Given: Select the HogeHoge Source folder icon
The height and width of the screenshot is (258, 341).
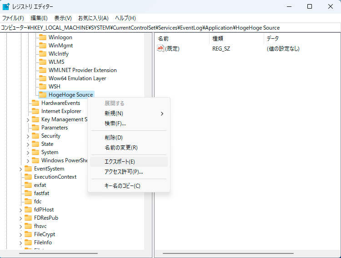Looking at the screenshot, I should (42, 95).
